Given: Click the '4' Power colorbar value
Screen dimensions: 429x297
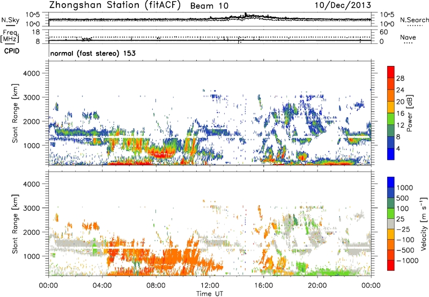Looking at the screenshot, I should click(x=398, y=148).
